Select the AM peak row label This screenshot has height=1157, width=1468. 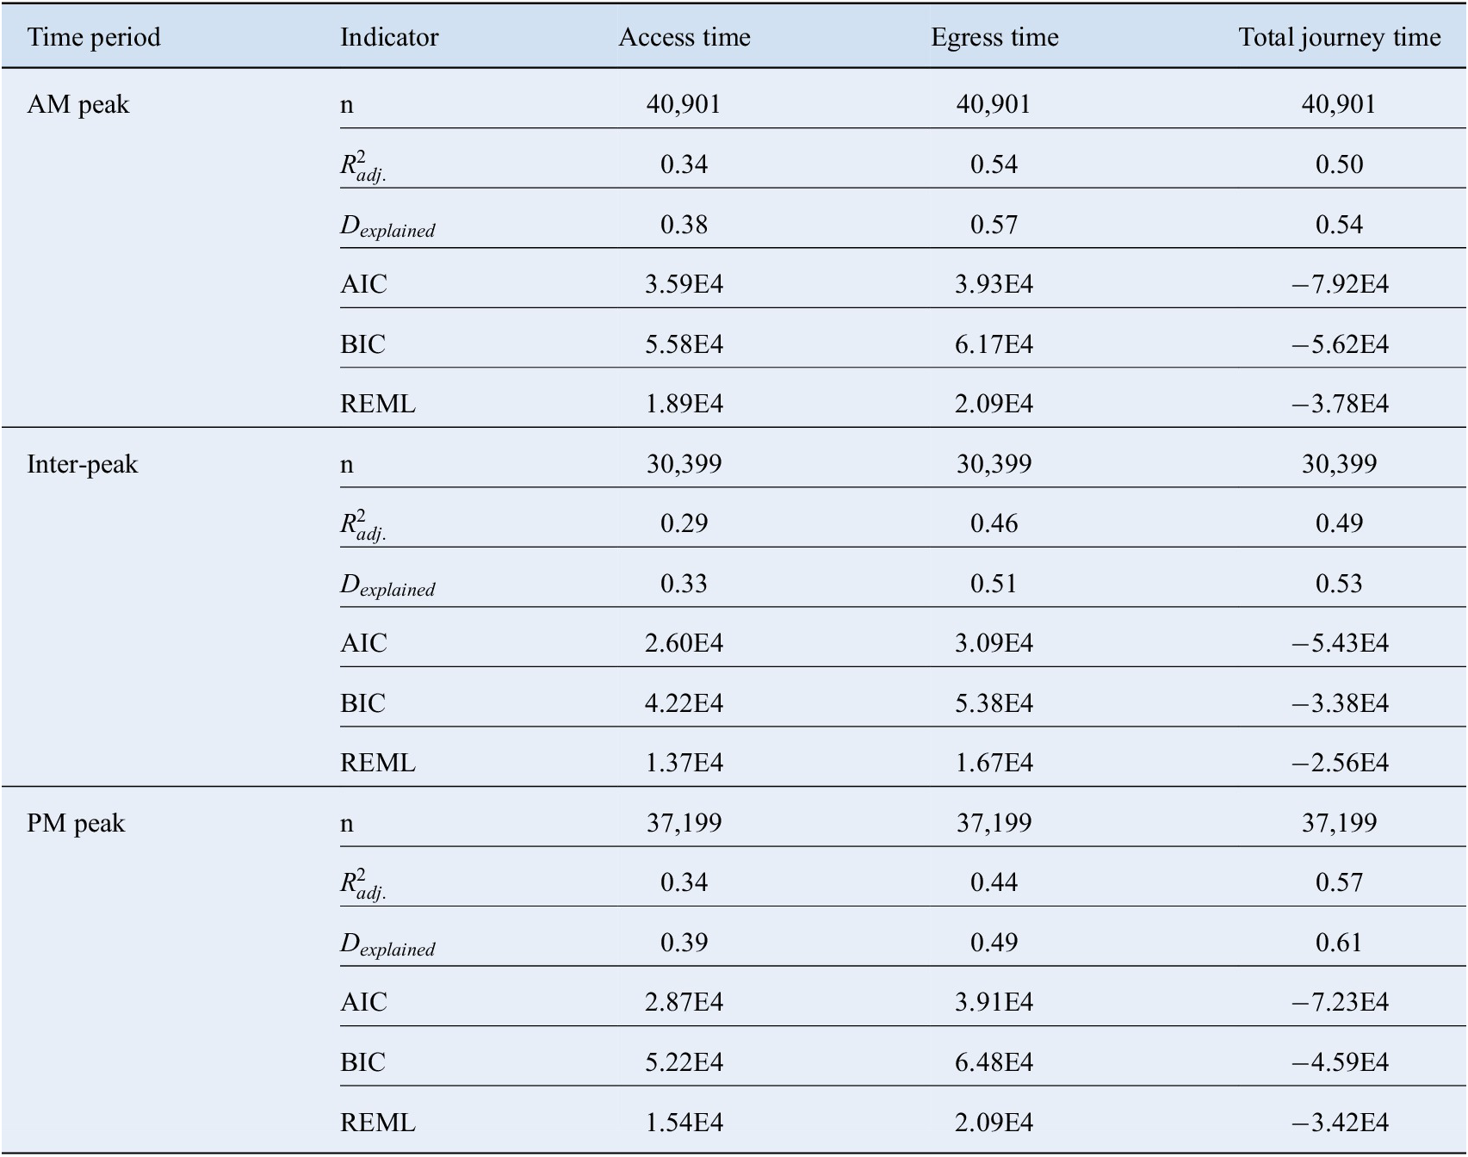coord(78,105)
